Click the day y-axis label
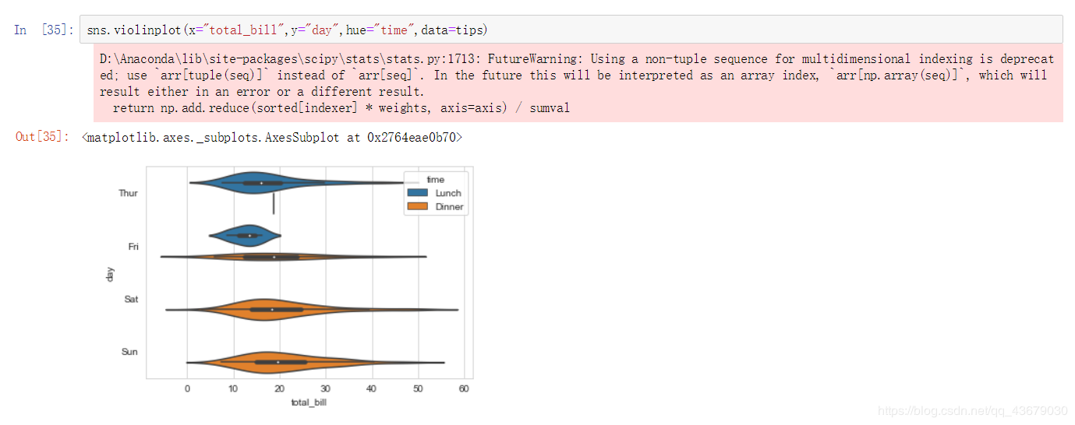Image resolution: width=1075 pixels, height=425 pixels. point(111,273)
